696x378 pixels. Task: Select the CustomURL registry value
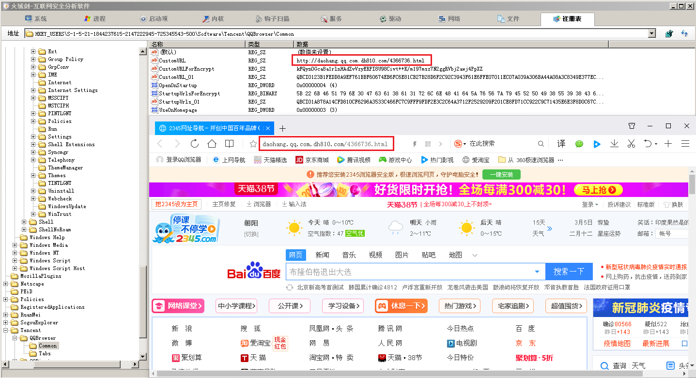pyautogui.click(x=172, y=60)
